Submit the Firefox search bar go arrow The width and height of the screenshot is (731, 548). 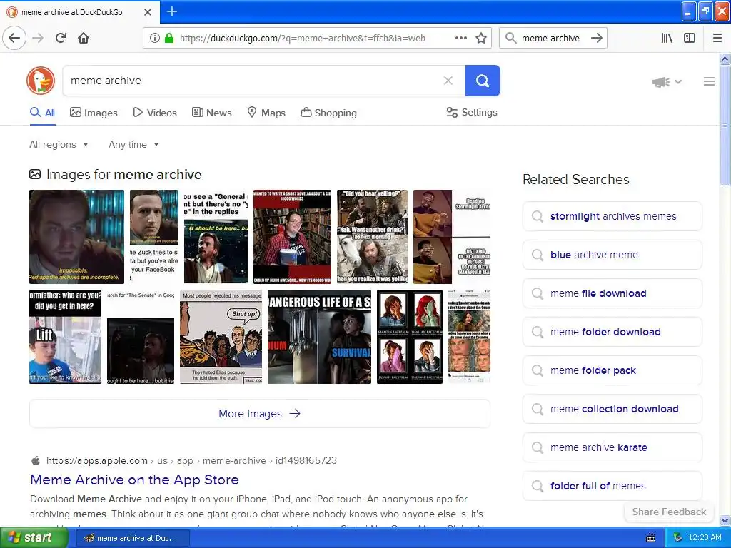pyautogui.click(x=596, y=38)
